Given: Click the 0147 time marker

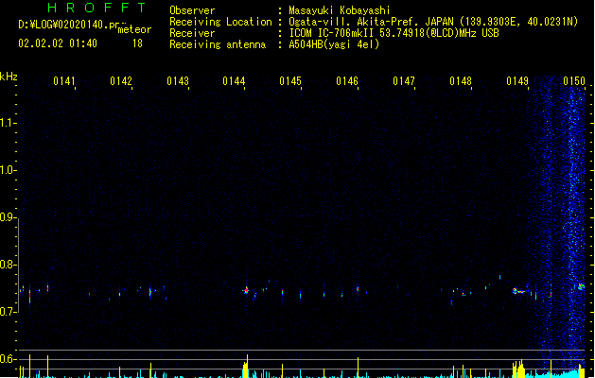Looking at the screenshot, I should [404, 81].
